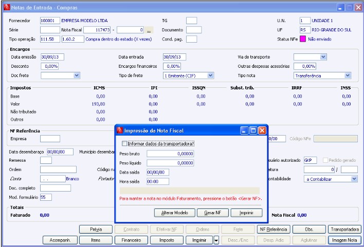Expand the Contabilidade 'a Contabilizar' dropdown
Screen dimensions: 364x247
click(354, 179)
